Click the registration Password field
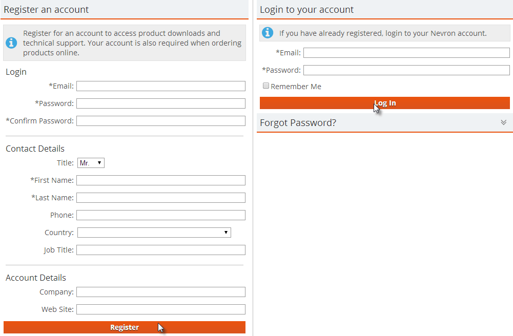The height and width of the screenshot is (336, 513). (x=160, y=103)
